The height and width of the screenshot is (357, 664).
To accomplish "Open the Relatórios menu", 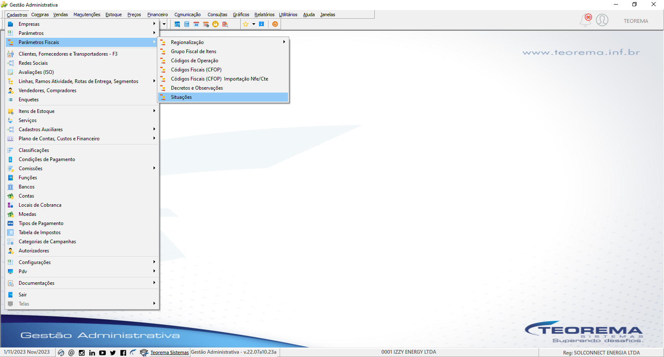I will (264, 15).
